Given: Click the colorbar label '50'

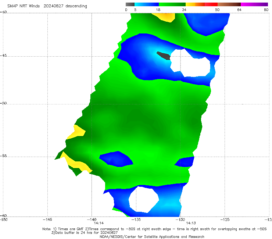Looking at the screenshot, I should [217, 10].
